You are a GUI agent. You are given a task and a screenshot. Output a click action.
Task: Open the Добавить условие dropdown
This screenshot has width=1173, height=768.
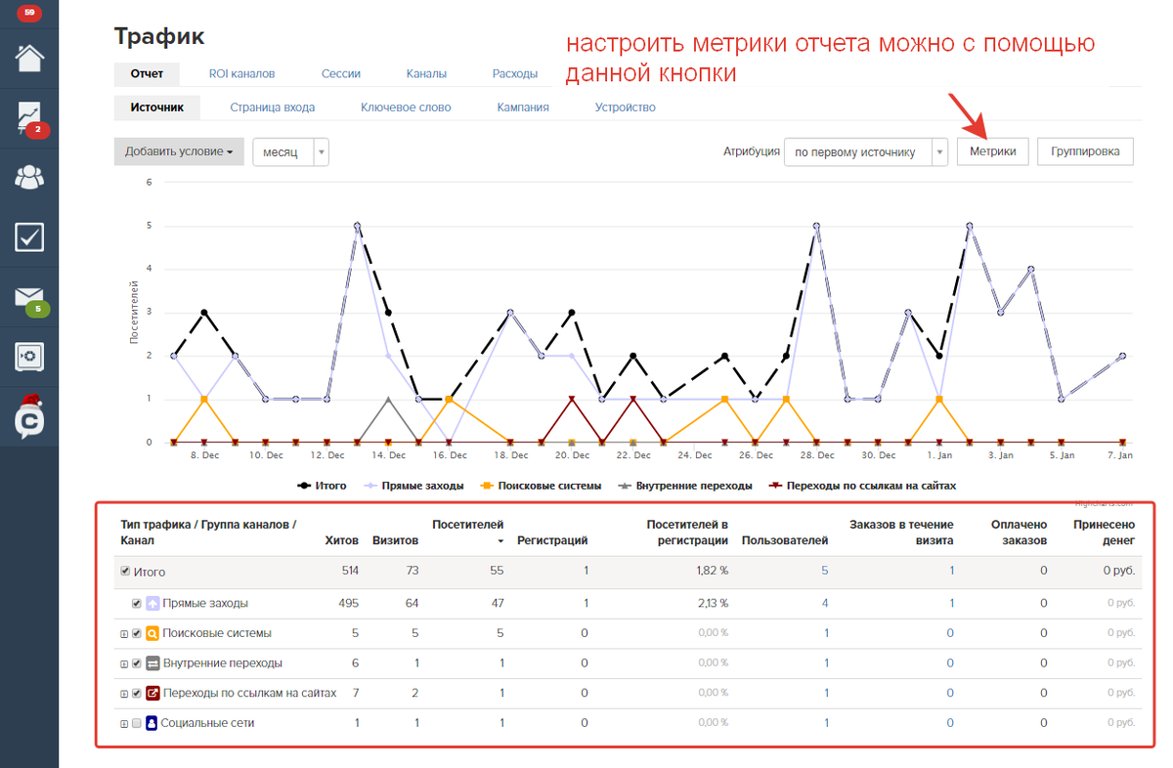click(179, 151)
